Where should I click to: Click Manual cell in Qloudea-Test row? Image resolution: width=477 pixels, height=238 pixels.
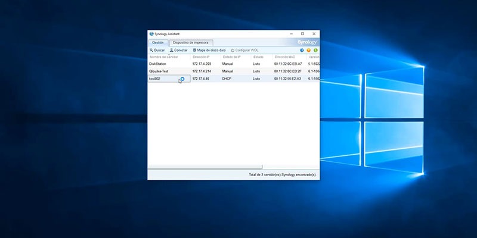coord(228,71)
